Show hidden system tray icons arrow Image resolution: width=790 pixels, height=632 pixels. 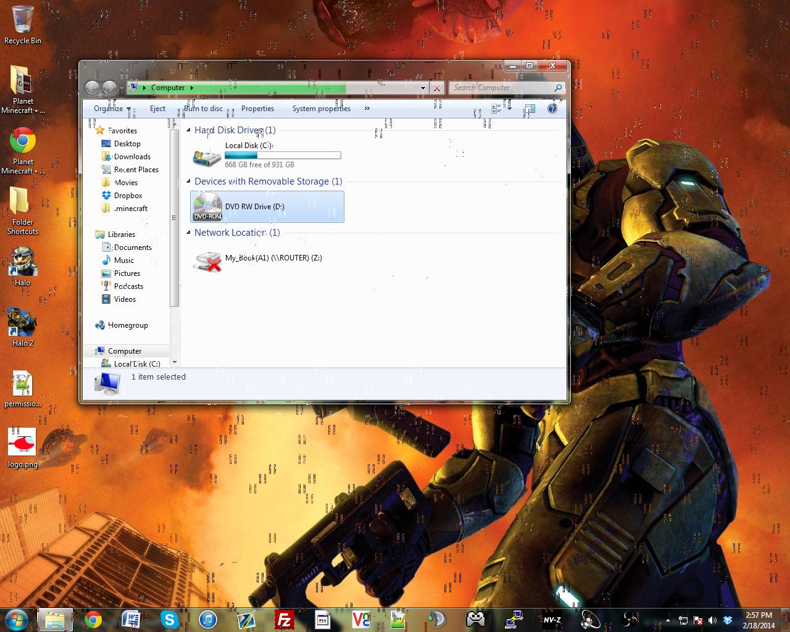[668, 620]
